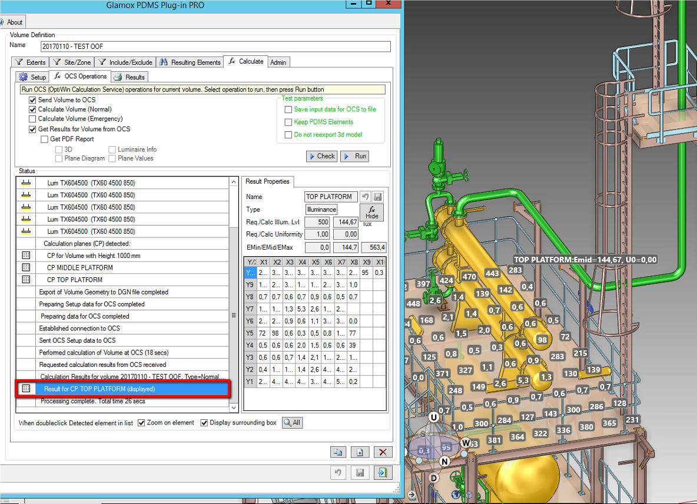
Task: Click the Y1 row header in results grid
Action: pyautogui.click(x=250, y=382)
